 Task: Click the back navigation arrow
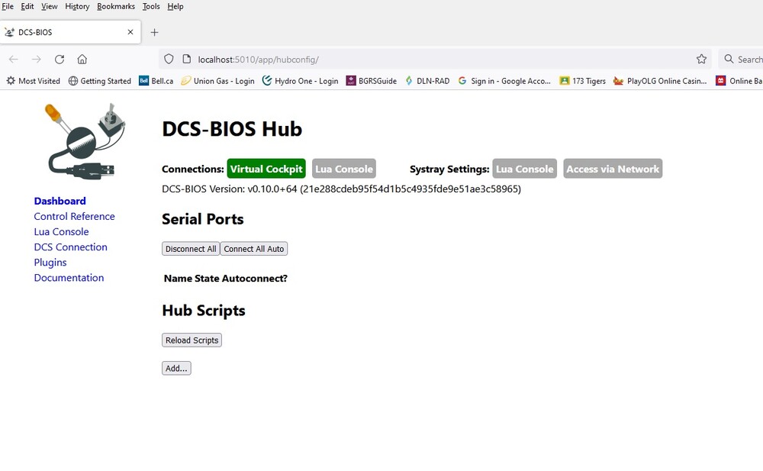click(x=13, y=59)
